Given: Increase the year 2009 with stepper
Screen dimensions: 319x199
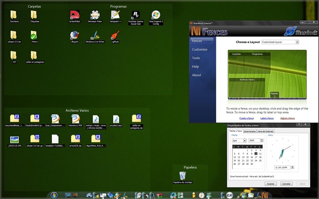Looking at the screenshot, I should [262, 139].
